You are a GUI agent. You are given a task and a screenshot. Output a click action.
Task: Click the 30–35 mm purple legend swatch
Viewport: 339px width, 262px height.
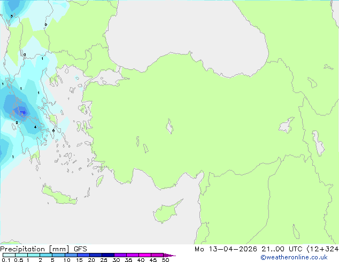120,255
